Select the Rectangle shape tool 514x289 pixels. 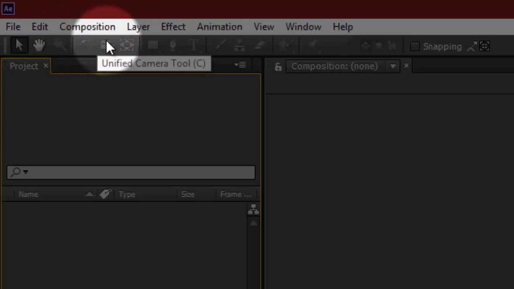coord(153,46)
